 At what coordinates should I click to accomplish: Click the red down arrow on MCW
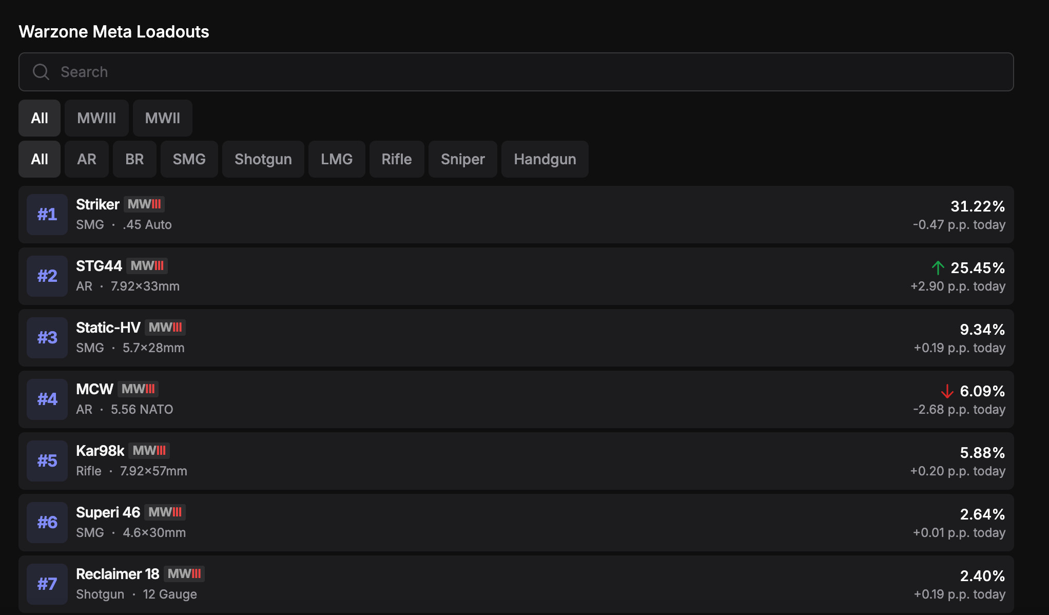(947, 391)
